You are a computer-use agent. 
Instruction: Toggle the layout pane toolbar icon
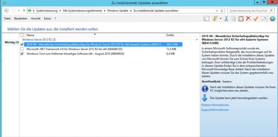(206, 18)
